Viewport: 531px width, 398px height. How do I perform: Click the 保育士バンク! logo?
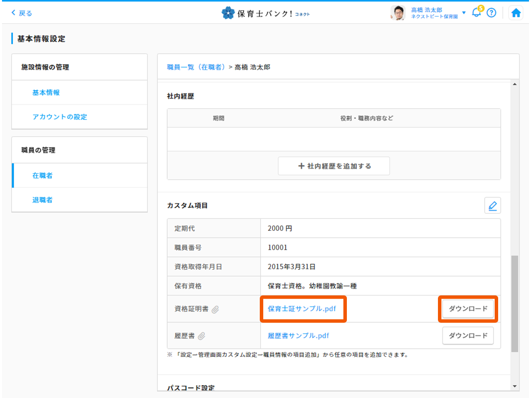(x=265, y=13)
